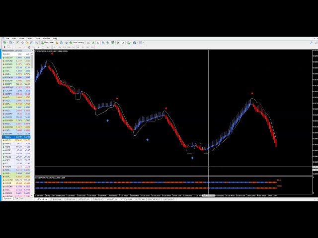
Task: Open the File menu
Action: pyautogui.click(x=7, y=38)
